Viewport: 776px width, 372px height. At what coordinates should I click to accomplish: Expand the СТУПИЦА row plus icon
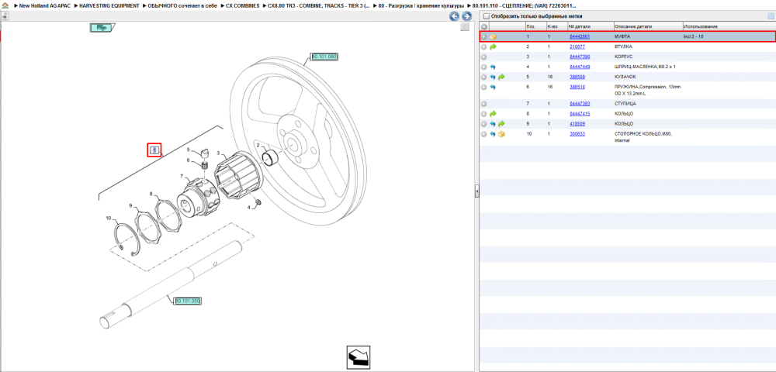(x=484, y=104)
